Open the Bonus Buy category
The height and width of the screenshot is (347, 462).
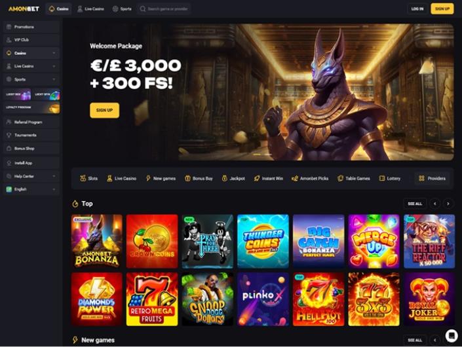point(199,178)
